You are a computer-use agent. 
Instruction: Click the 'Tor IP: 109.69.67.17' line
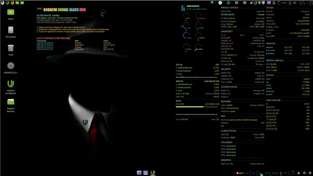tap(229, 55)
